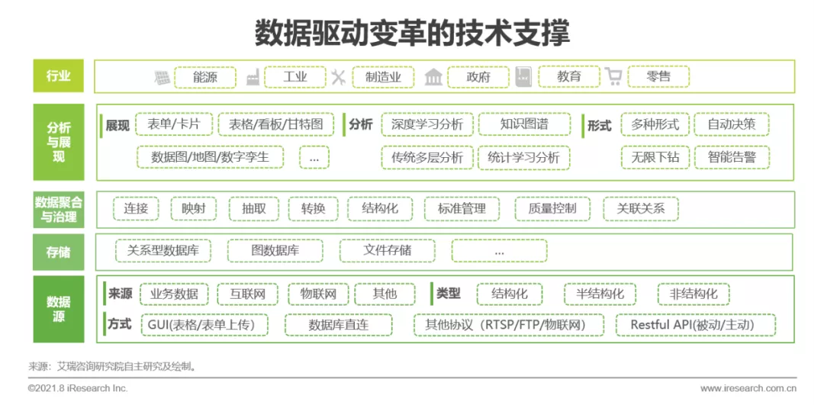Click the book icon beside 教育

point(524,77)
